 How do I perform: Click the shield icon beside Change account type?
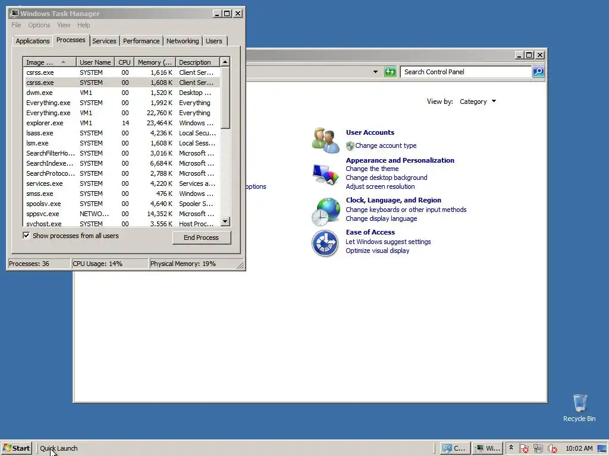click(x=350, y=146)
